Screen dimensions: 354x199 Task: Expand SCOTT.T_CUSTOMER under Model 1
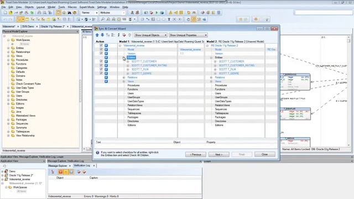128,61
